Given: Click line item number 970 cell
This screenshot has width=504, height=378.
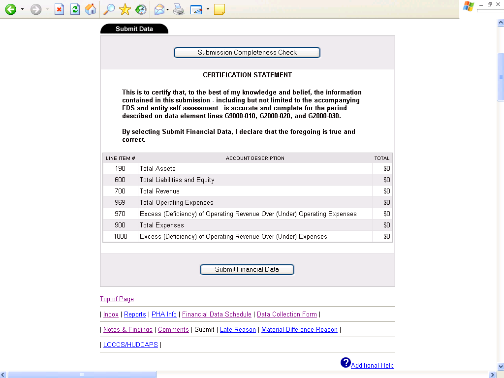Looking at the screenshot, I should pos(121,214).
